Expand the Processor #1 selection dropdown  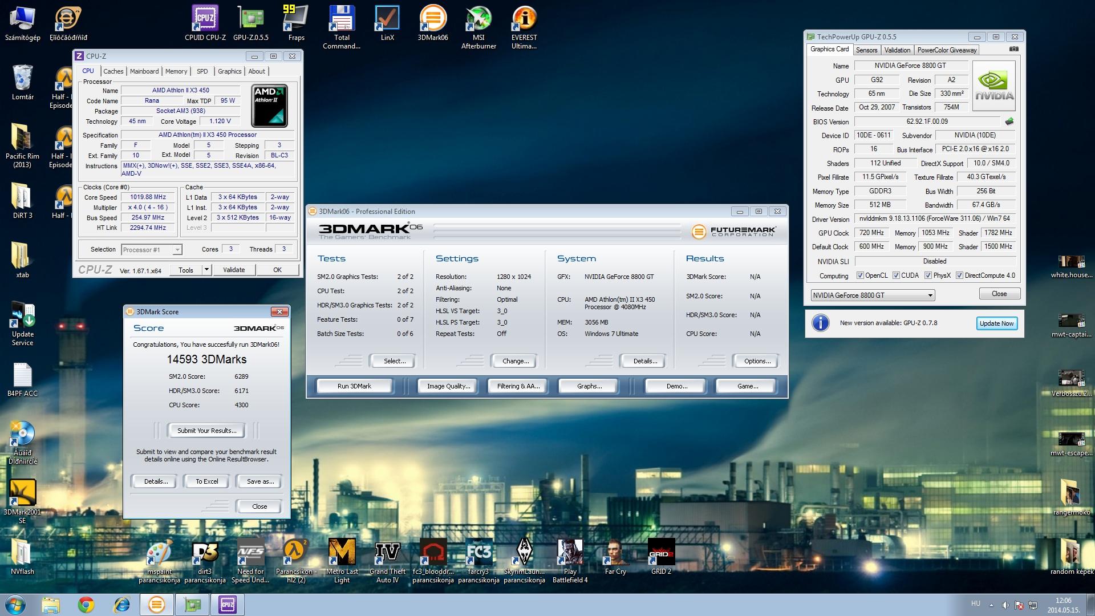click(x=177, y=250)
